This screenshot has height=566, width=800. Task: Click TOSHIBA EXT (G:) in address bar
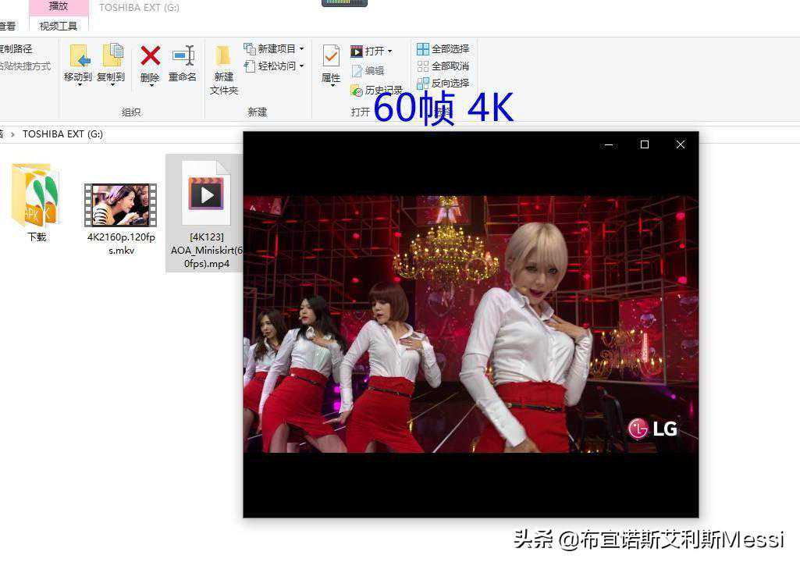[x=62, y=134]
